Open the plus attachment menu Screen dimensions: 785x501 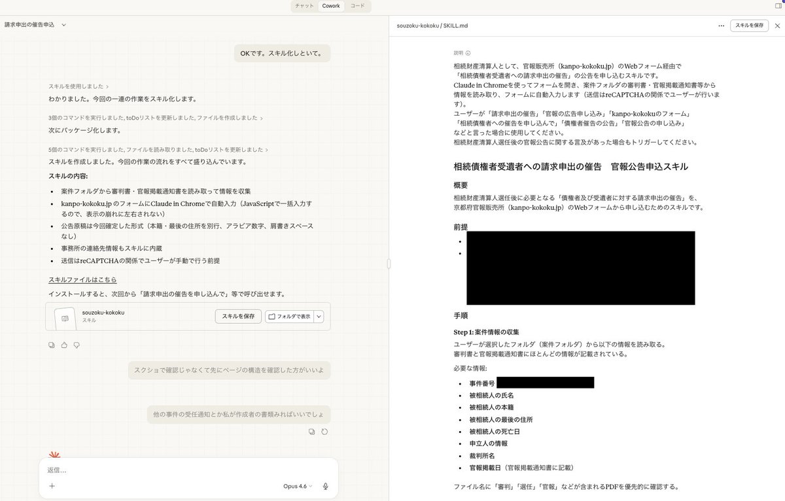(52, 486)
